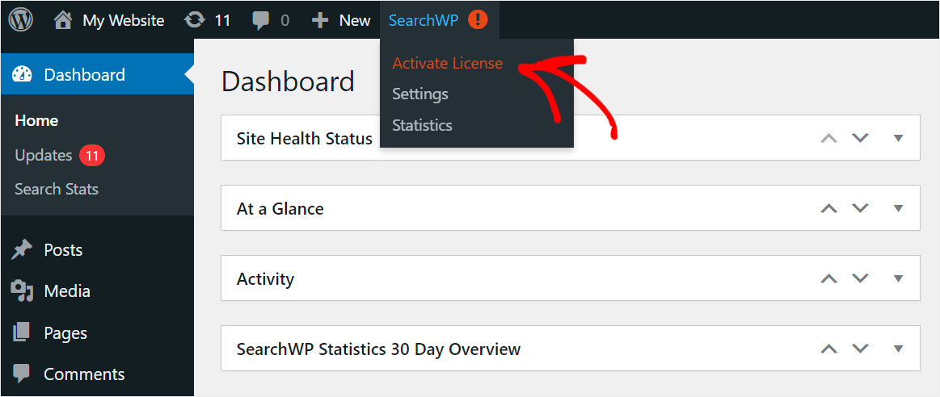Click the comment count 0

(285, 20)
